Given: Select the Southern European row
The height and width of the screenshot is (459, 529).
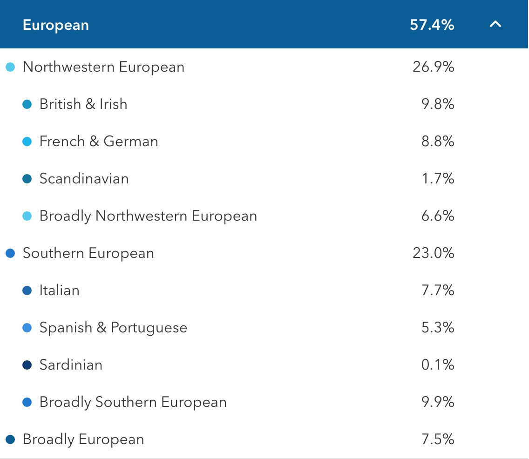Looking at the screenshot, I should tap(88, 253).
